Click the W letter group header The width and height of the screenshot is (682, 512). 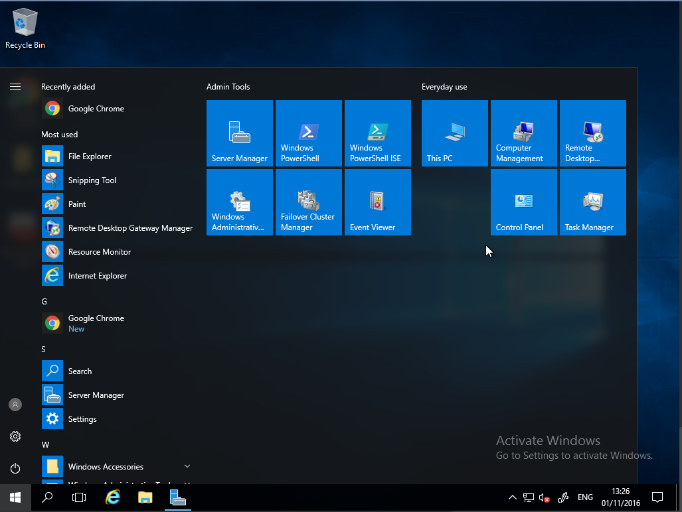tap(45, 445)
